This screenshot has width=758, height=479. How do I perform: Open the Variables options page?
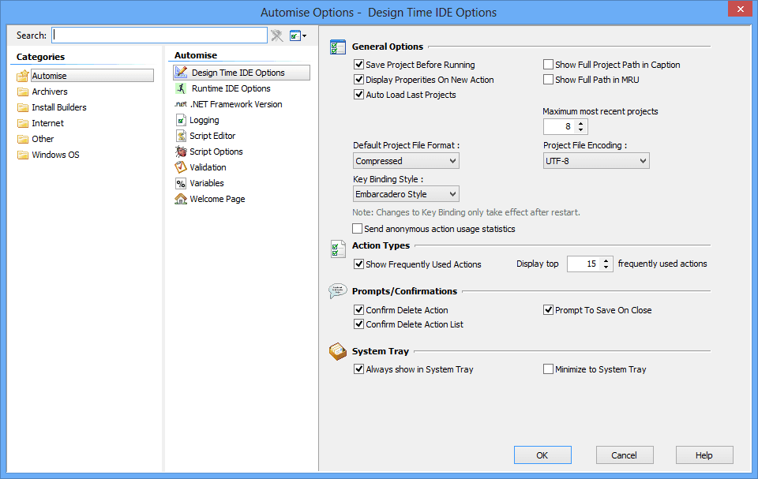(206, 183)
